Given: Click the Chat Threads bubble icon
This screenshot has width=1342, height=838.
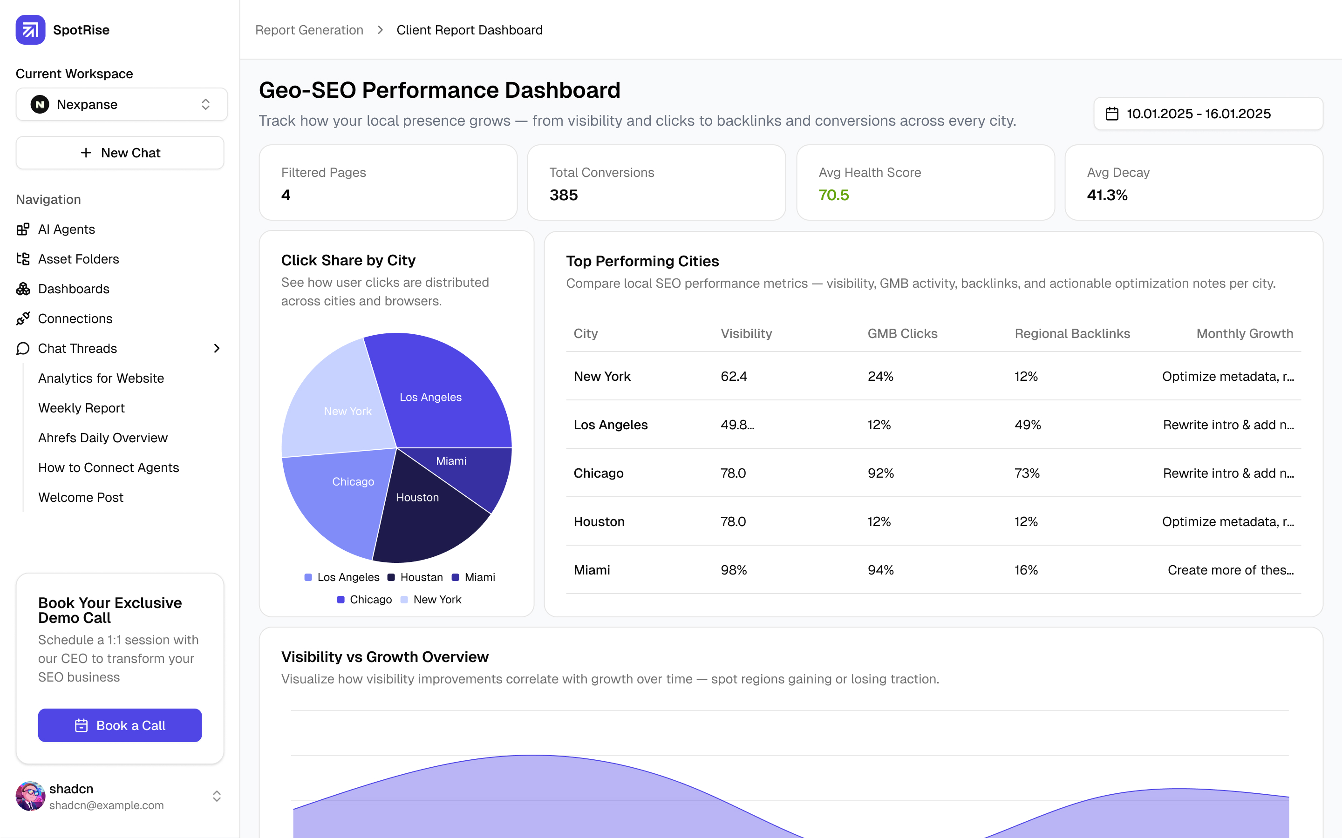Looking at the screenshot, I should pos(23,349).
